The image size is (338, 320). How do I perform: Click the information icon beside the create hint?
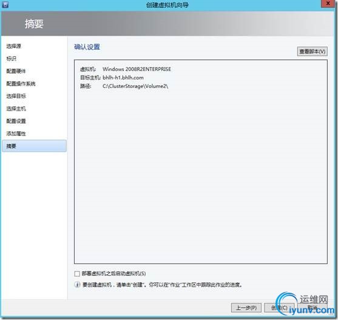(77, 284)
